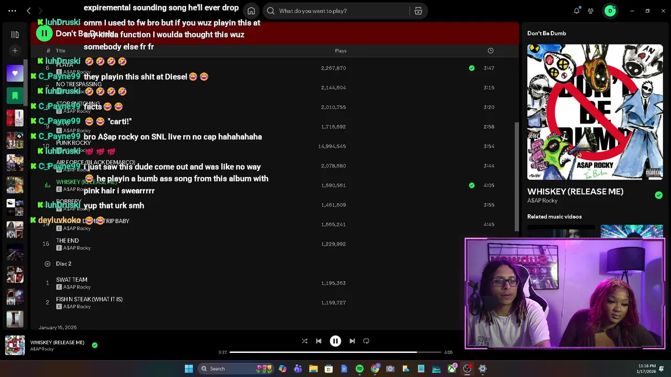Open the Spotify Home icon
Viewport: 671px width, 377px height.
pyautogui.click(x=251, y=10)
